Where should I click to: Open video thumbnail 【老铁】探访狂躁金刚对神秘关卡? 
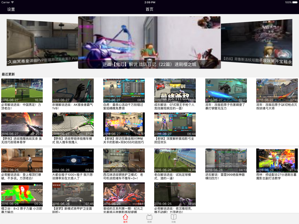coord(124,124)
